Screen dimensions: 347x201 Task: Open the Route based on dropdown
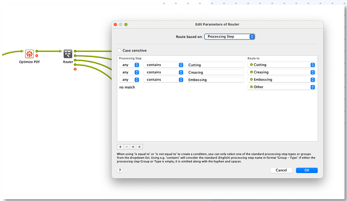pos(230,37)
